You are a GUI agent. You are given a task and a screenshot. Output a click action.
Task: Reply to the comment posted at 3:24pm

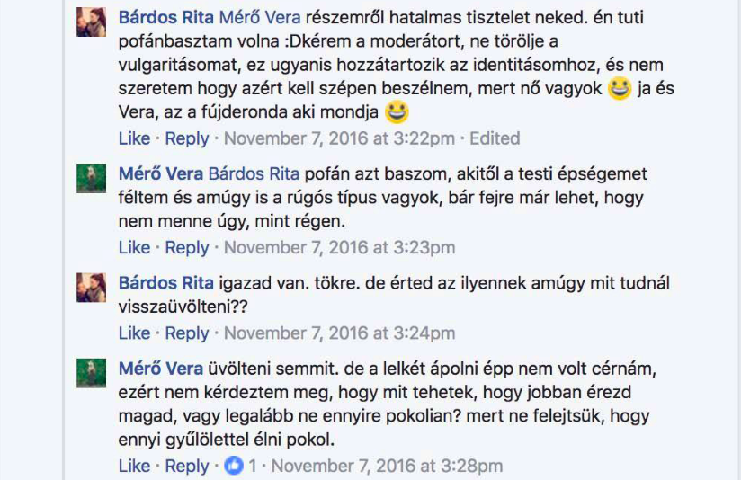point(186,333)
